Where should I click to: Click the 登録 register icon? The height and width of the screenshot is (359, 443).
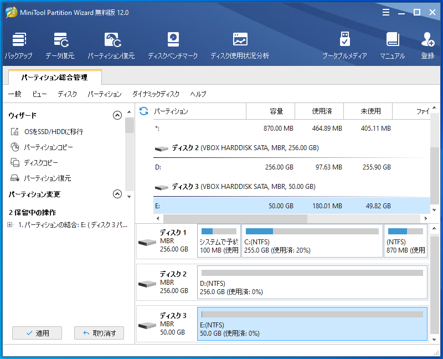427,45
